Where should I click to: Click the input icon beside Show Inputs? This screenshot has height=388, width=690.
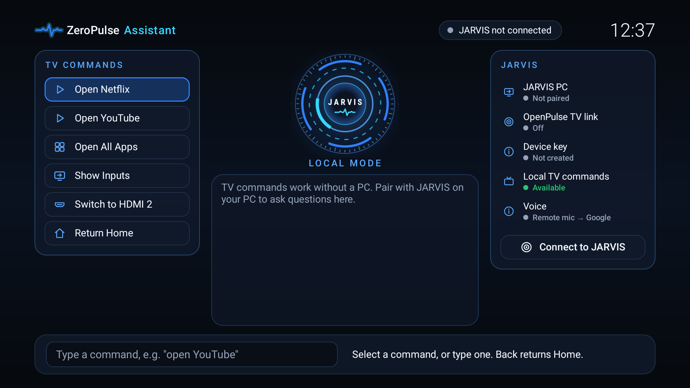pyautogui.click(x=60, y=176)
